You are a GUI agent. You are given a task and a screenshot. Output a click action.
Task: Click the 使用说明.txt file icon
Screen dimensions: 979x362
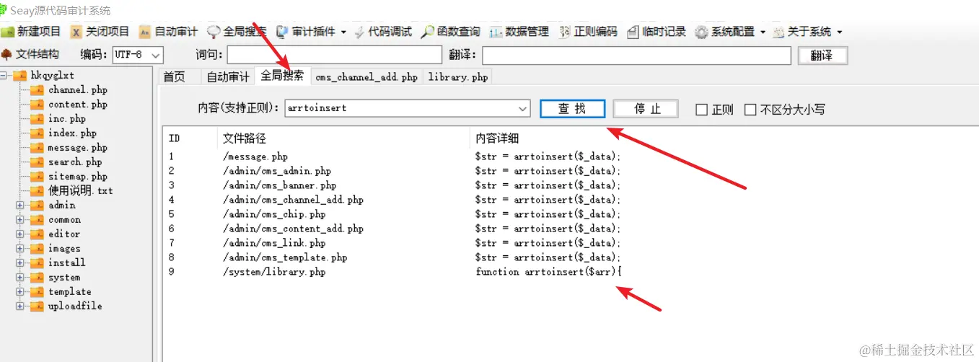tap(37, 191)
